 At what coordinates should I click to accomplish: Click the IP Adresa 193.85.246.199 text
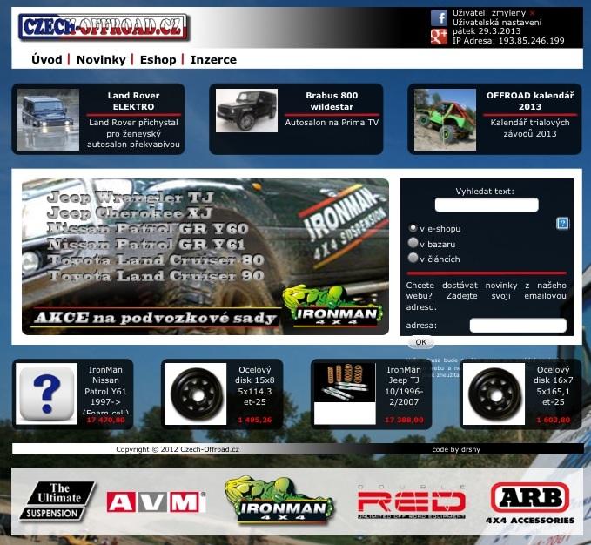pos(508,40)
